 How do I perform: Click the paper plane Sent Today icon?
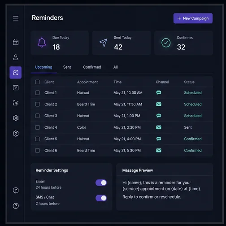pyautogui.click(x=103, y=43)
